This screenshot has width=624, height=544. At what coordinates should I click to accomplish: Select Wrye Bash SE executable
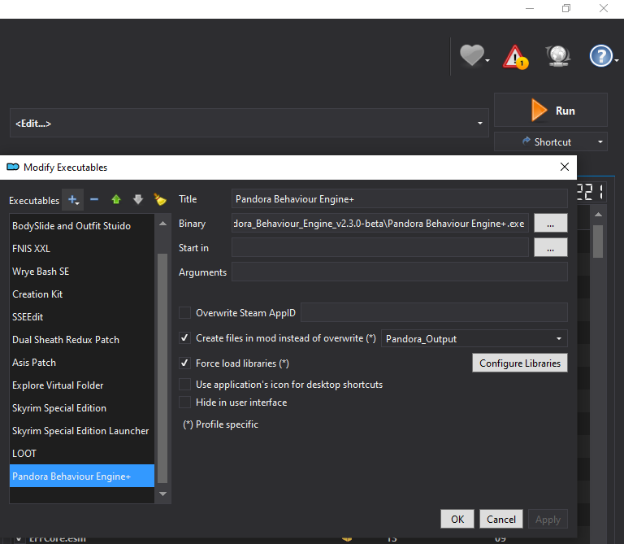point(81,272)
